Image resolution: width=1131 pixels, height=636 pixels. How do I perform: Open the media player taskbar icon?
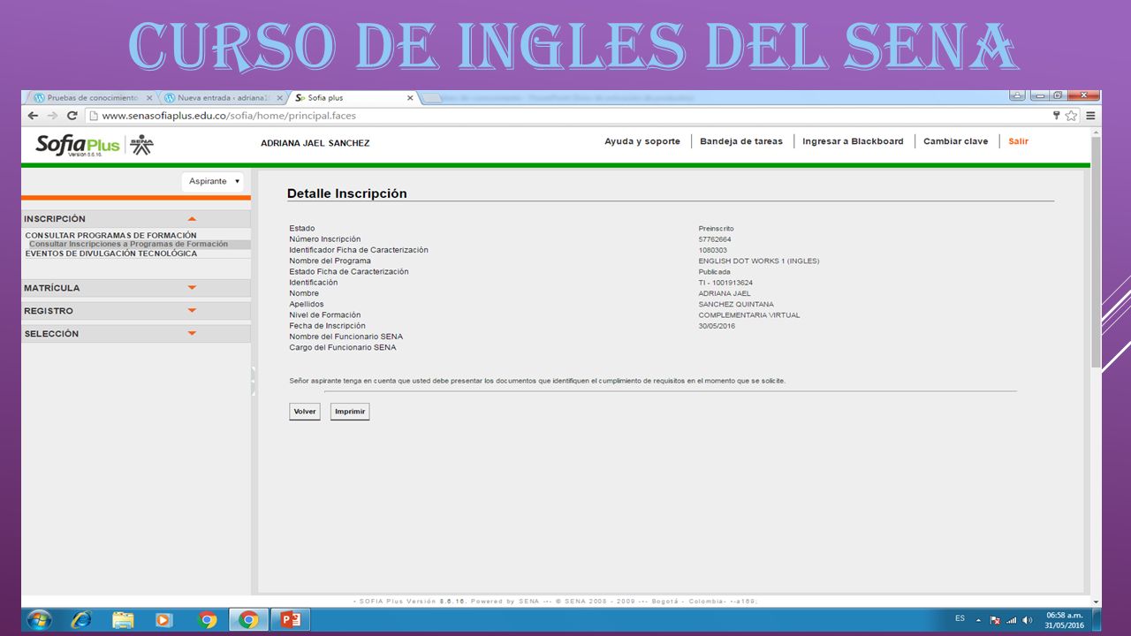(x=164, y=620)
